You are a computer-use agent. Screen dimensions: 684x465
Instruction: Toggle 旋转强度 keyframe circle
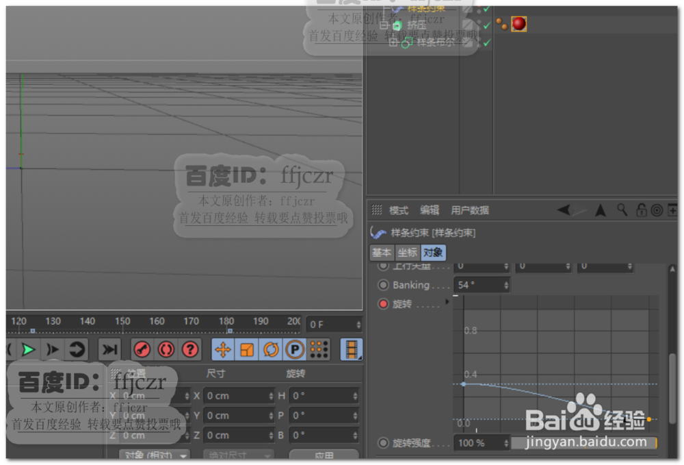coord(383,443)
